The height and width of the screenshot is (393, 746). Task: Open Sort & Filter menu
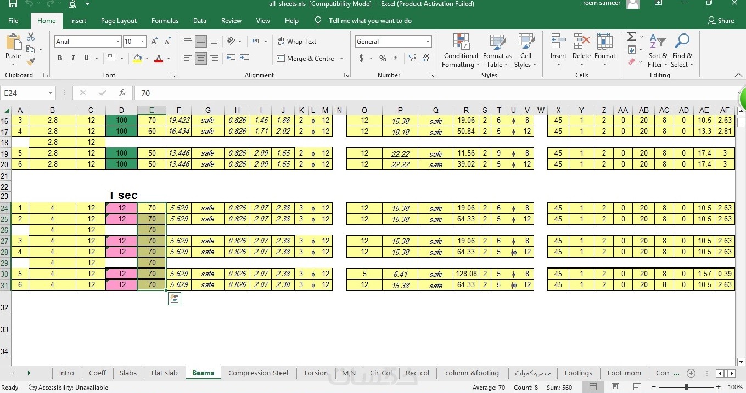coord(658,51)
